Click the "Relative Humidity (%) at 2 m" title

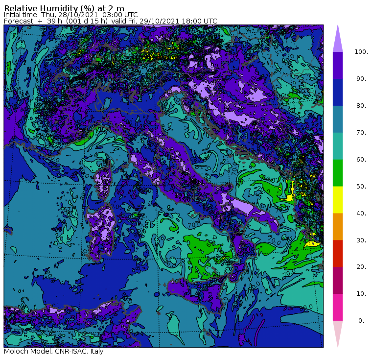tap(64, 8)
